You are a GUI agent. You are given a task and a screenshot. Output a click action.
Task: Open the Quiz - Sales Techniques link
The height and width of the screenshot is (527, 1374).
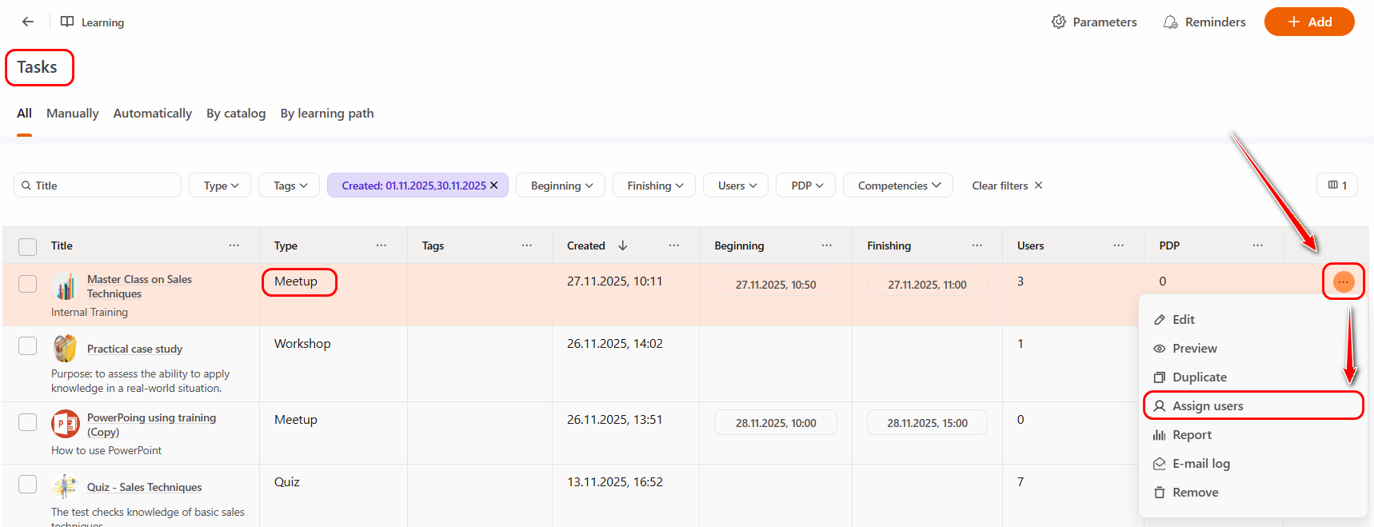(144, 488)
